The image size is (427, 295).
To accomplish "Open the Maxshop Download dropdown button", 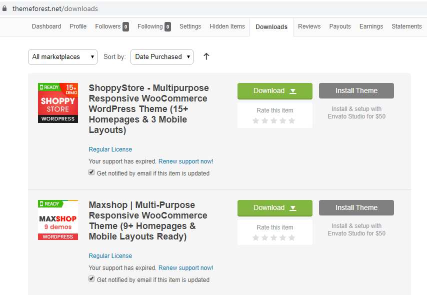I will (x=275, y=208).
